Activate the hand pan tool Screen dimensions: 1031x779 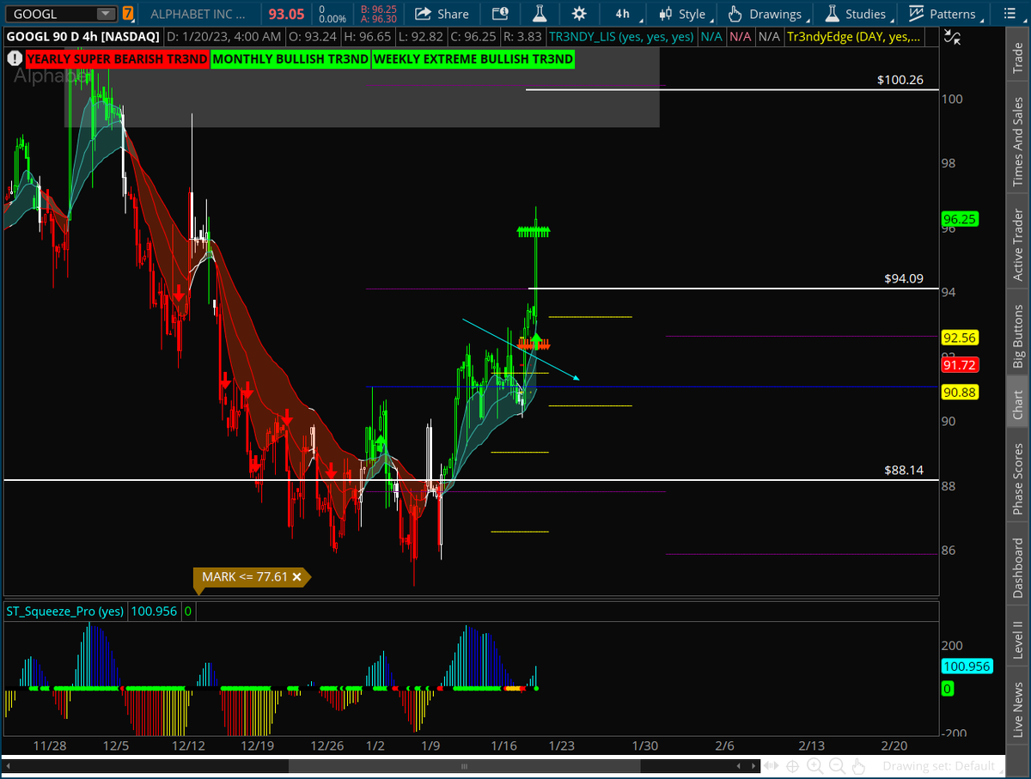858,765
